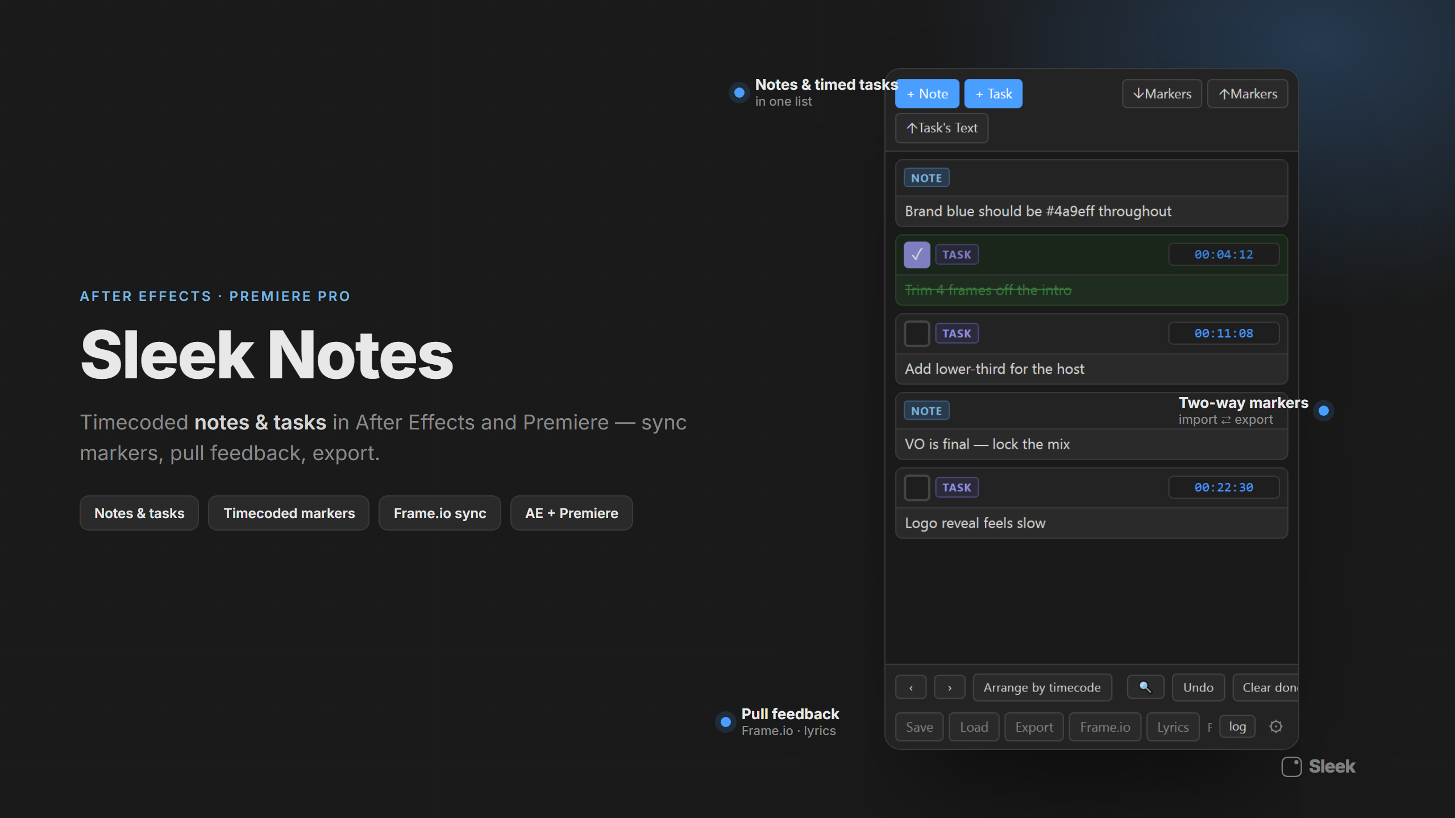Click the Sleek Notes heading

point(267,355)
